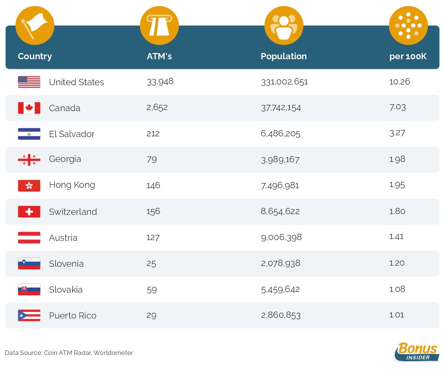The image size is (445, 369).
Task: Click the Austria country name
Action: tap(63, 238)
